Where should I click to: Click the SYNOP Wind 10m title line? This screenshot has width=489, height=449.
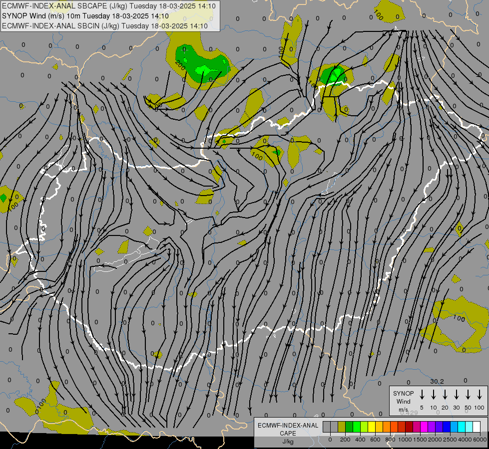click(85, 16)
